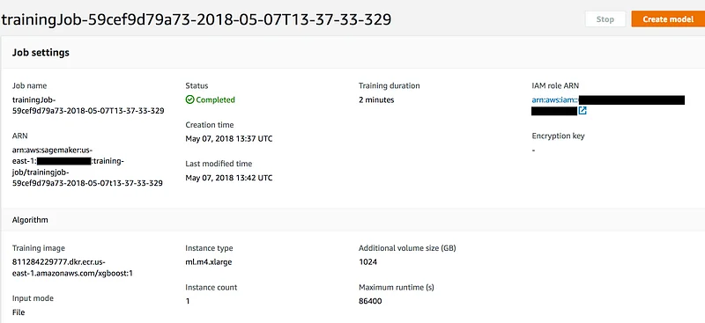Viewport: 705px width, 323px height.
Task: Open the IAM role external link icon
Action: (x=583, y=111)
